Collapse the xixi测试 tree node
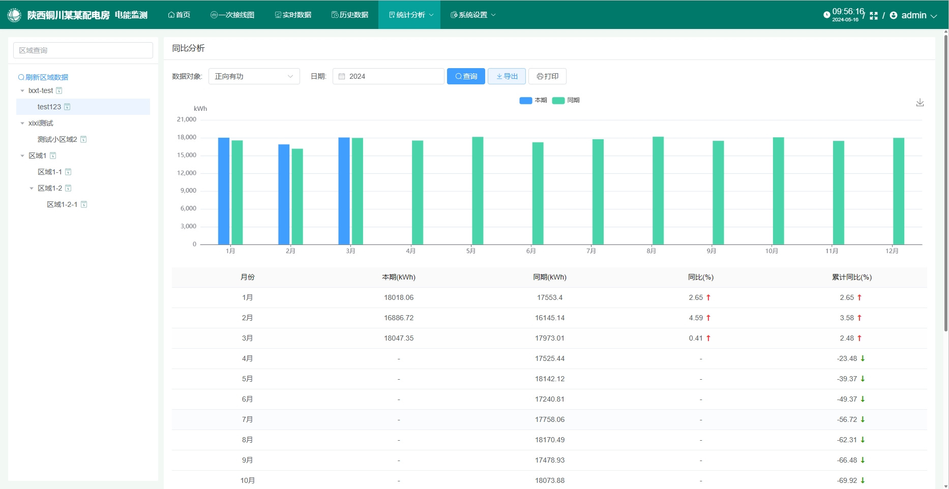The width and height of the screenshot is (949, 489). pyautogui.click(x=22, y=123)
